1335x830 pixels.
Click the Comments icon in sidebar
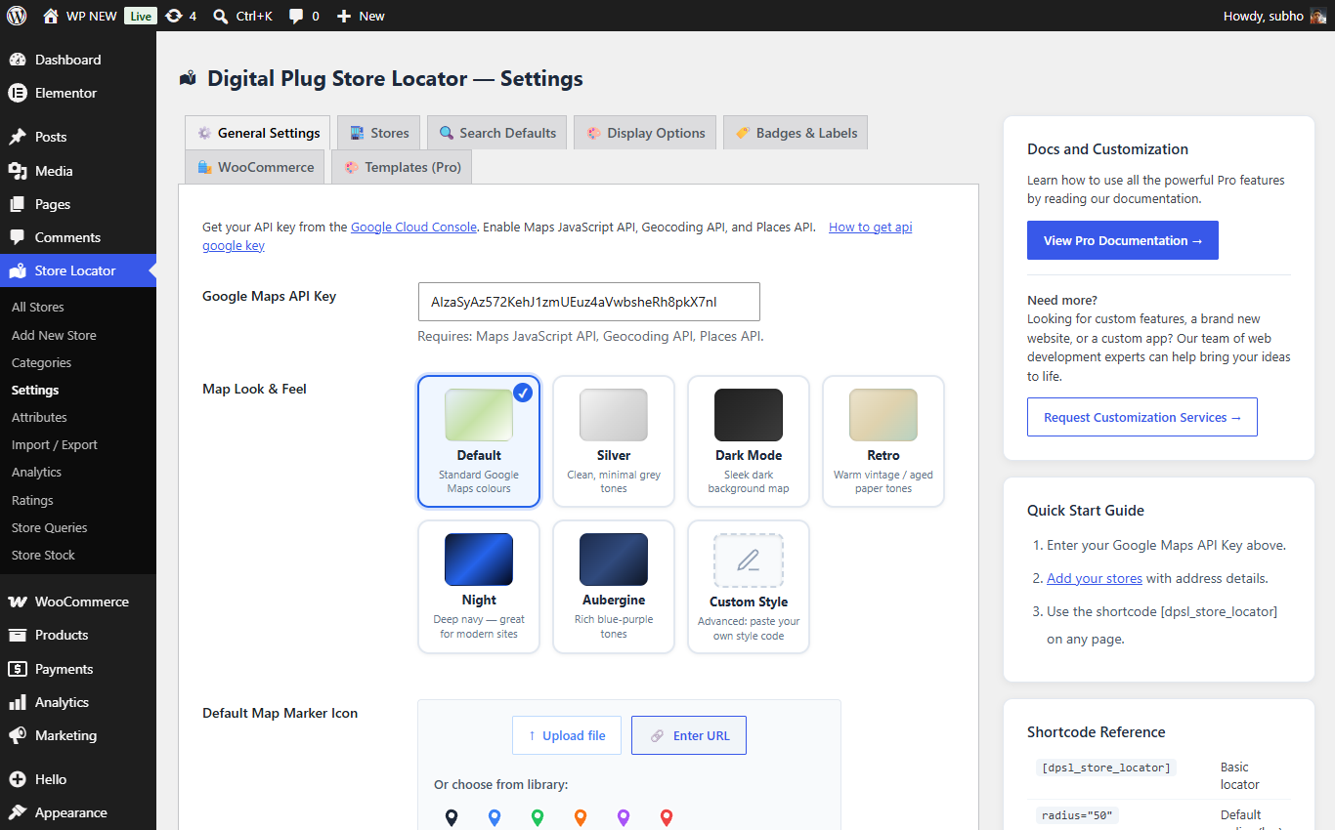(x=18, y=237)
